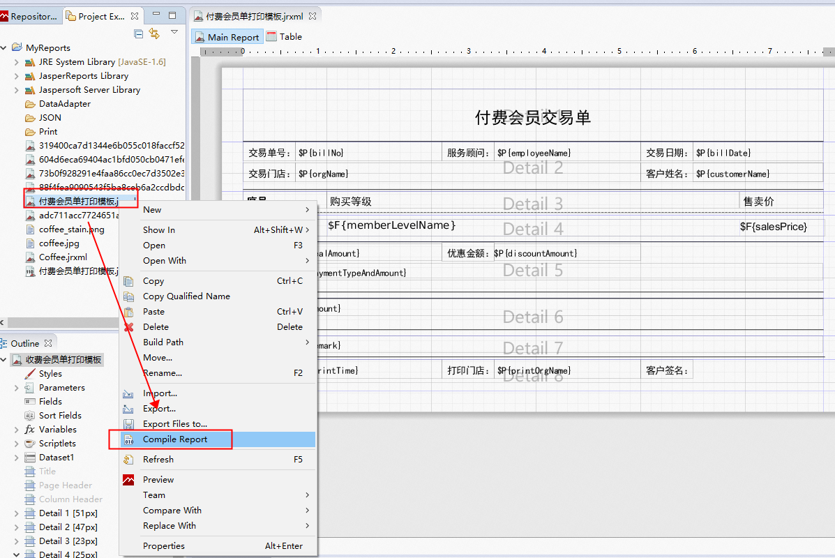Select the Main Report tab

227,37
